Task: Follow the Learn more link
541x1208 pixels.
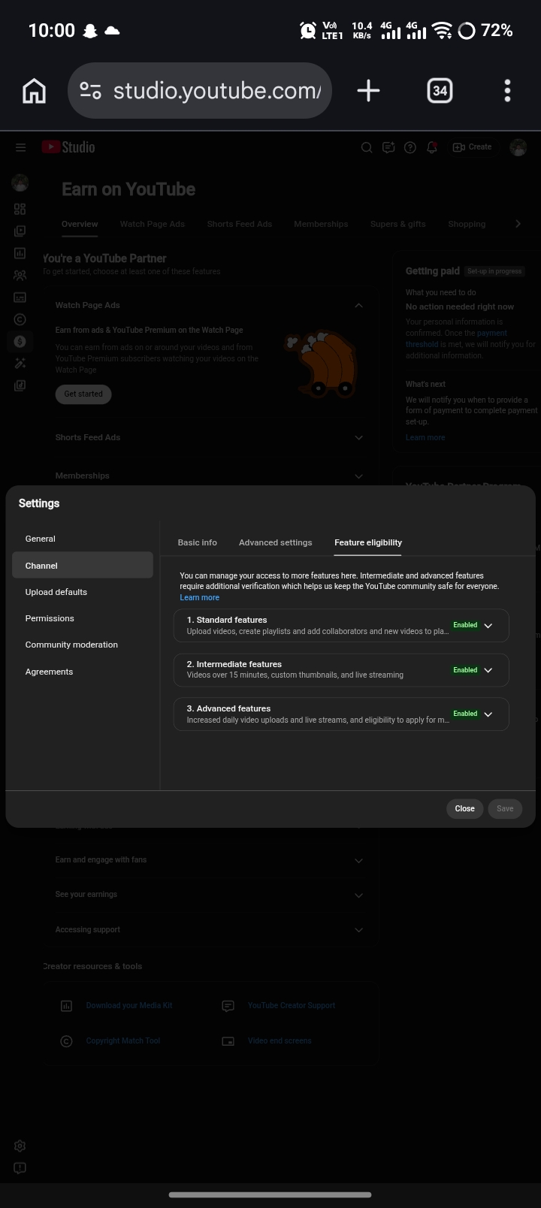Action: (x=200, y=597)
